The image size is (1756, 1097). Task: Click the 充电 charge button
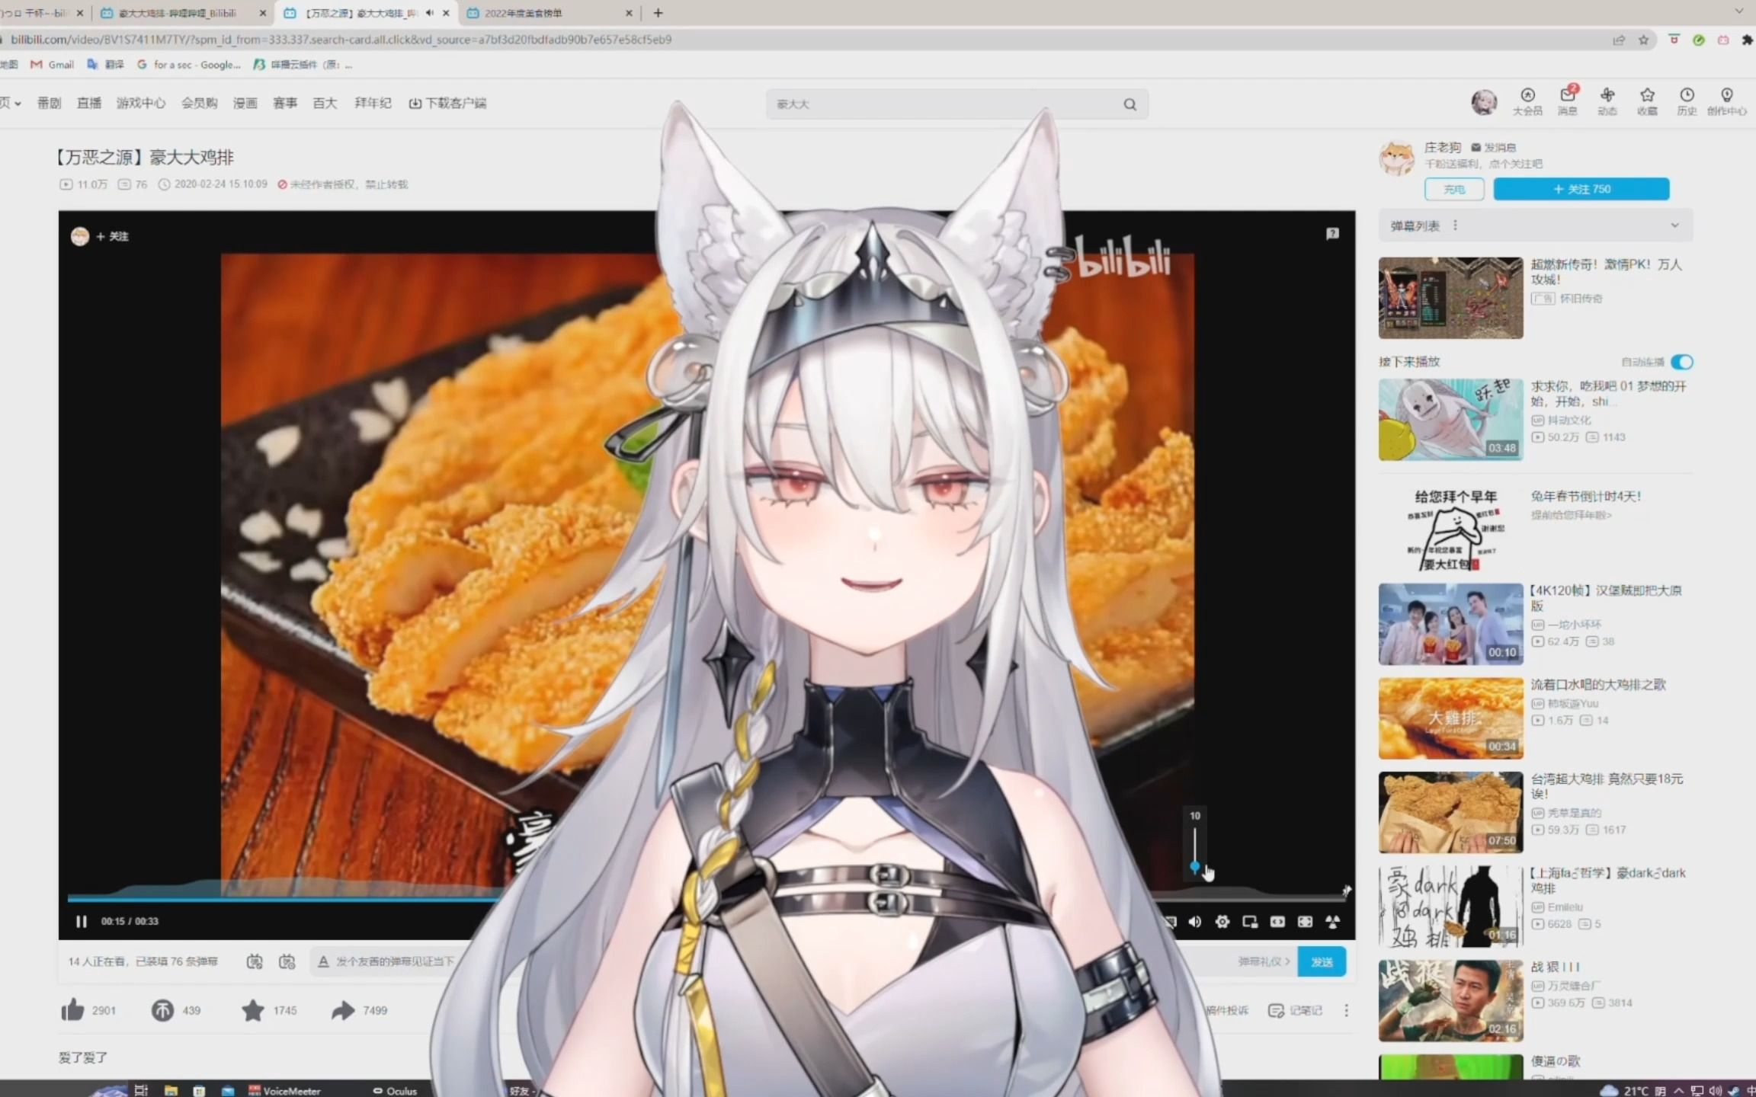tap(1454, 189)
